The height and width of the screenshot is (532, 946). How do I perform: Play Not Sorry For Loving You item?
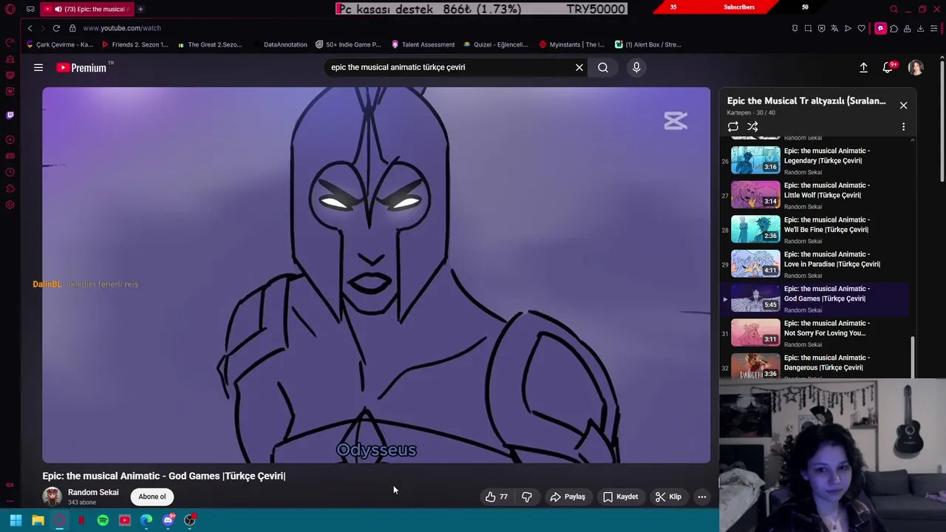tap(817, 332)
